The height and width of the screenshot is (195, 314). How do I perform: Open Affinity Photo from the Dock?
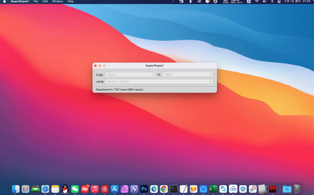coord(124,189)
